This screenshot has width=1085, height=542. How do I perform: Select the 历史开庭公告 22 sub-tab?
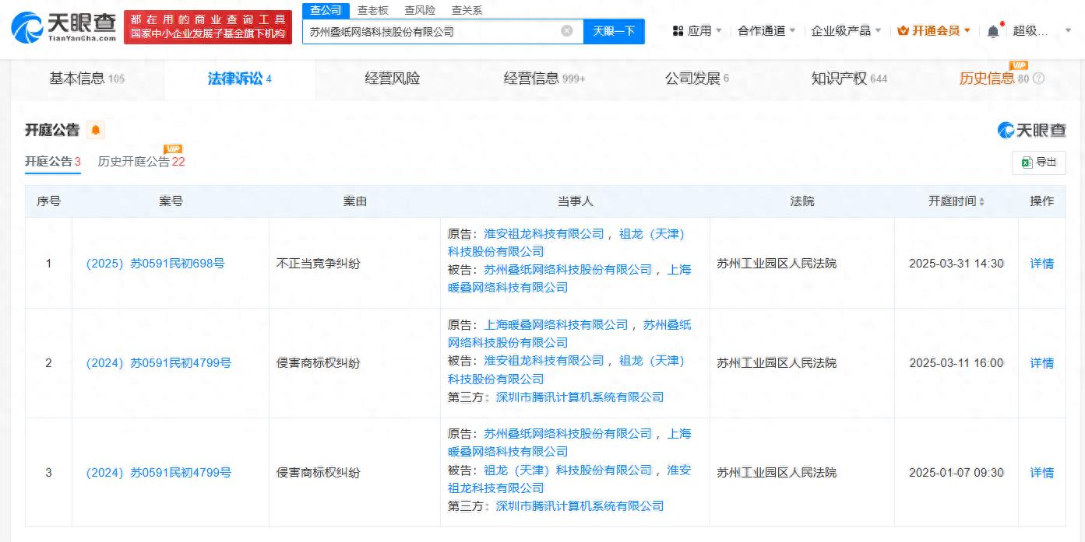click(x=141, y=162)
